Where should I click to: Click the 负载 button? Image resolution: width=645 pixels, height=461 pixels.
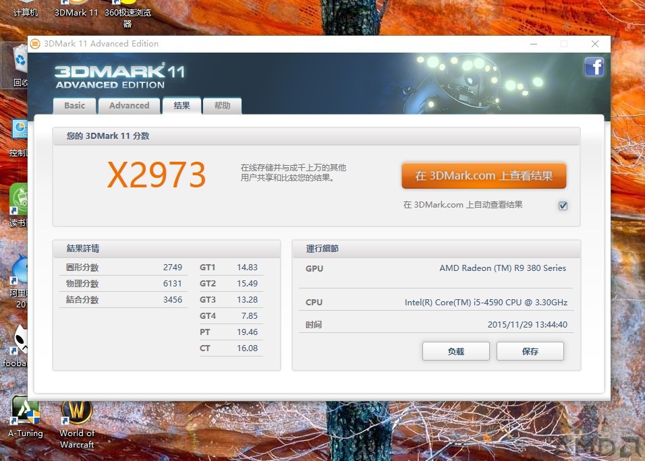(x=456, y=351)
